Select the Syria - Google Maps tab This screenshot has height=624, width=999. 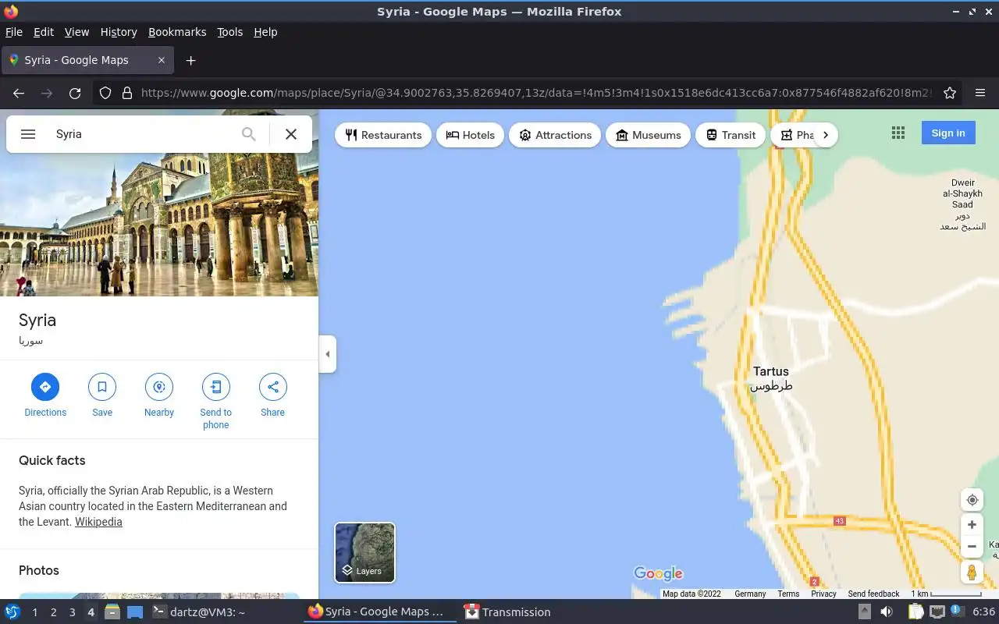pyautogui.click(x=87, y=60)
